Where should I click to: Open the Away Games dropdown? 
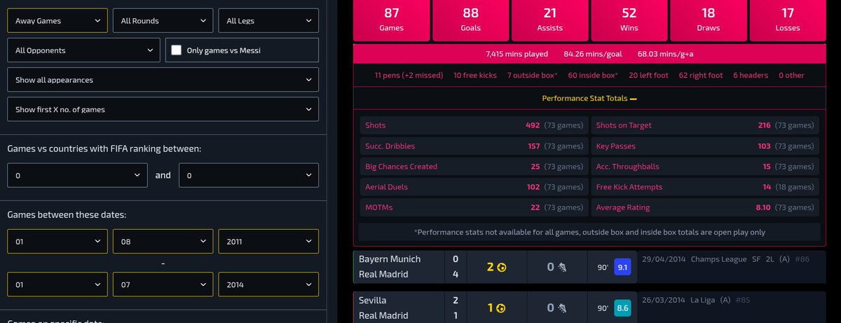[x=57, y=21]
